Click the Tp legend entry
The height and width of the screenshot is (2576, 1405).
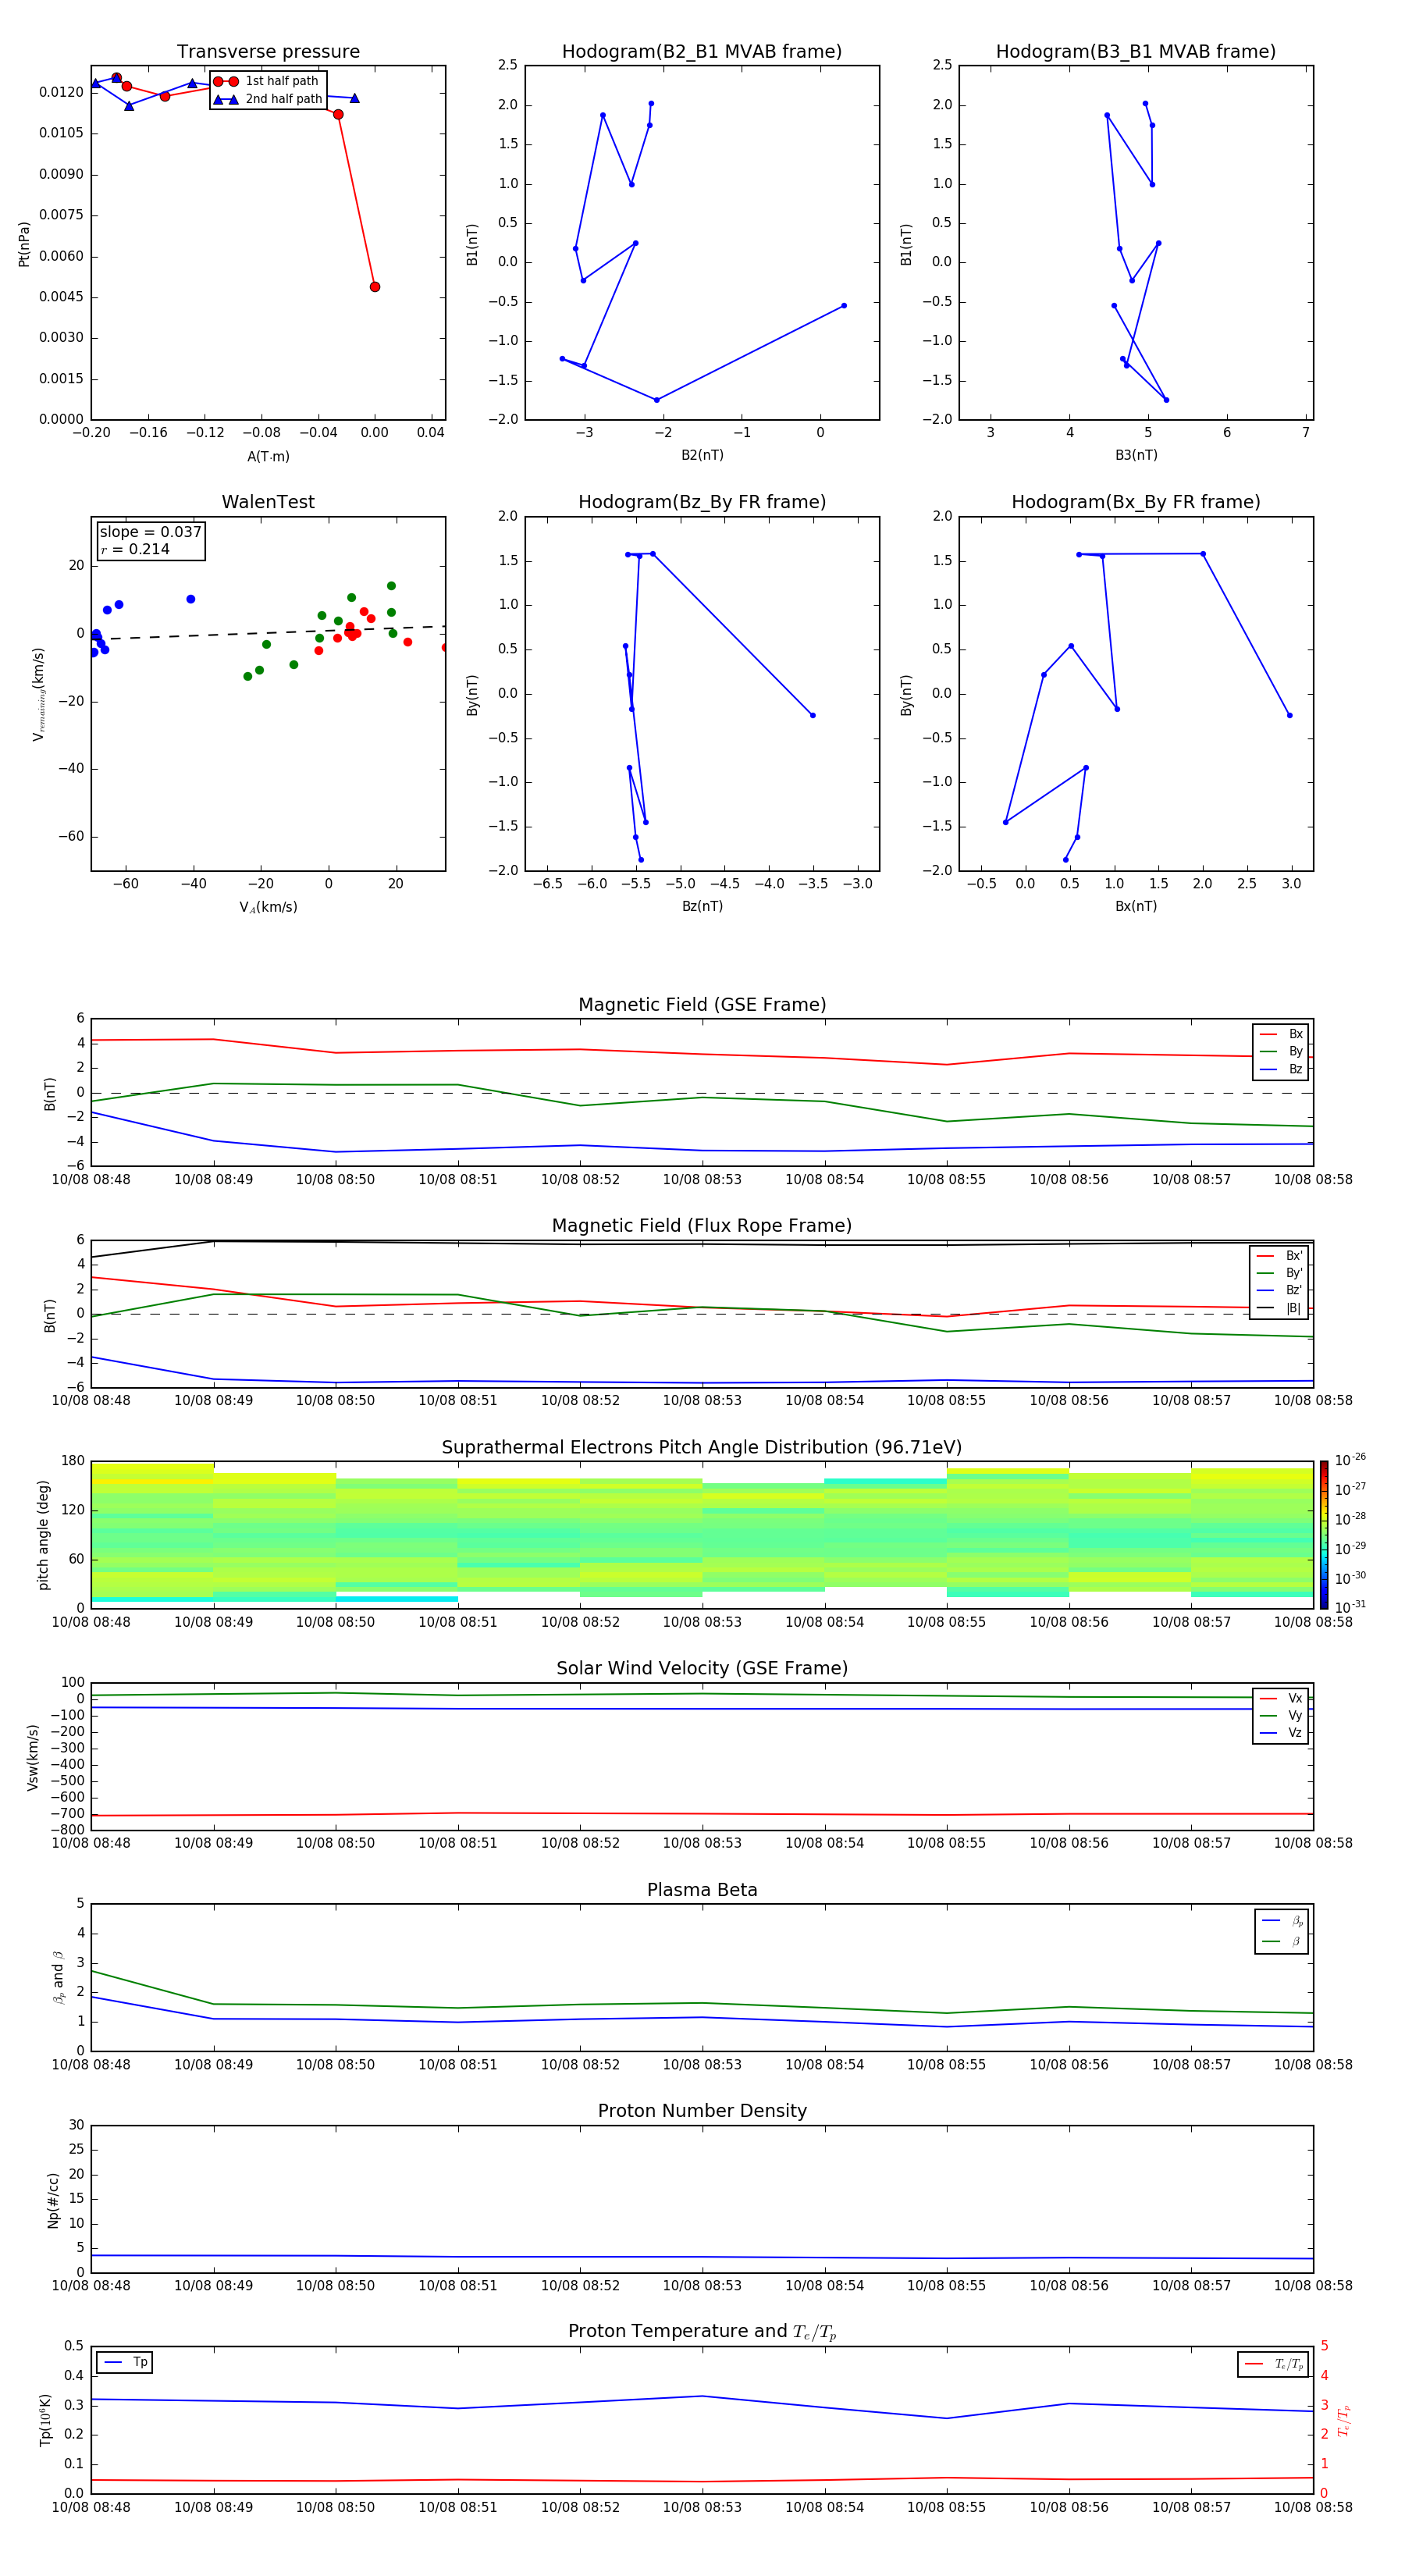pos(125,2363)
